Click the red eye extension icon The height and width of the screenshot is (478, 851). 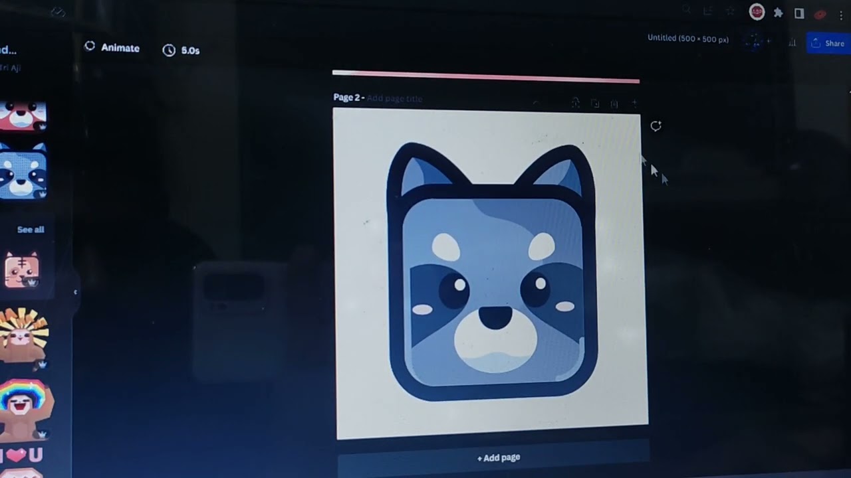(820, 14)
